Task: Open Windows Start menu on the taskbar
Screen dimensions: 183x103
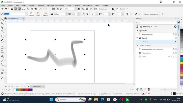Action: coord(51,100)
